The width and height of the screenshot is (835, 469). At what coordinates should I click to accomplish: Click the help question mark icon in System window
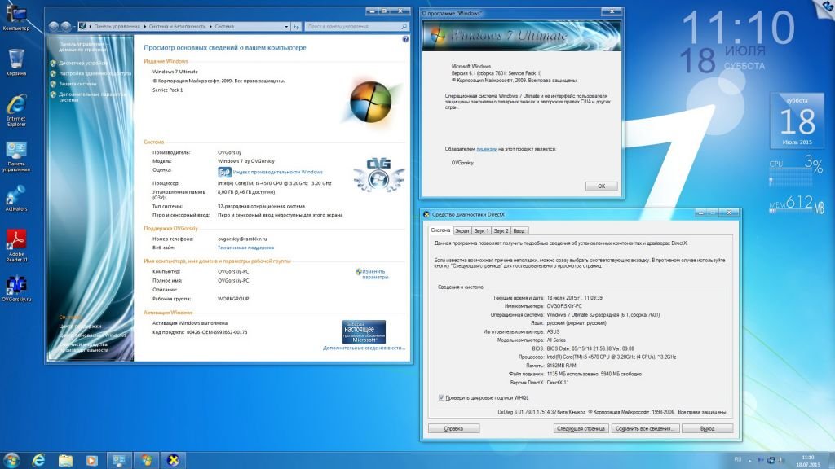click(405, 39)
